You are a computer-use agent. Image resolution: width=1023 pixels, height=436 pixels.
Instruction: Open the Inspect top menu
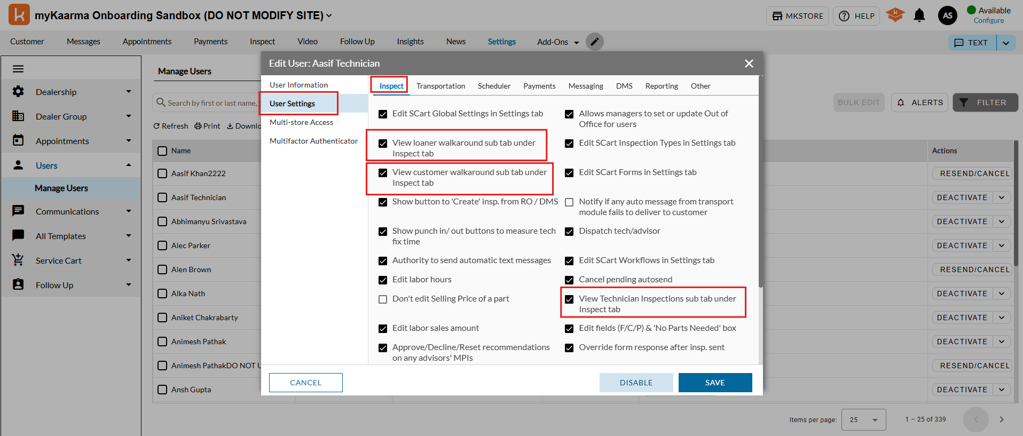(262, 42)
